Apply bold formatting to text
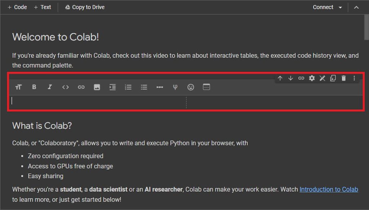Screen dimensions: 369x210 34,87
